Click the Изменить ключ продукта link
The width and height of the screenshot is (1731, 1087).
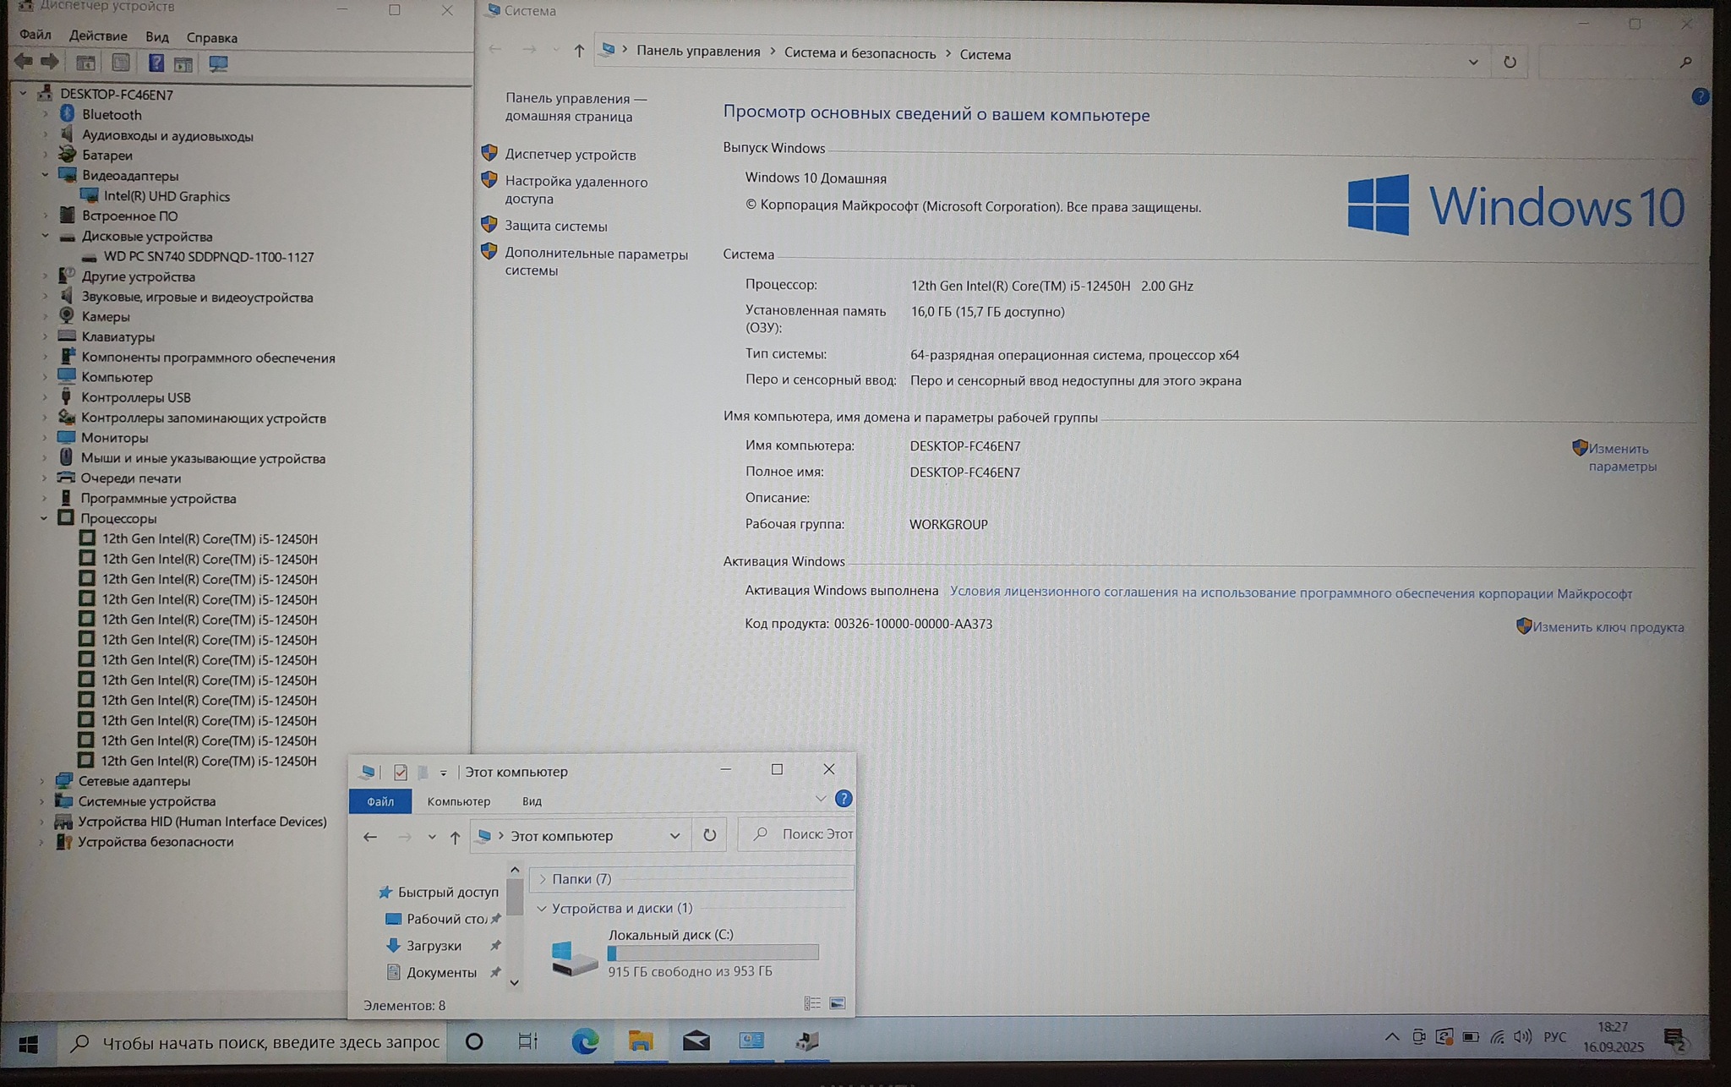point(1608,627)
